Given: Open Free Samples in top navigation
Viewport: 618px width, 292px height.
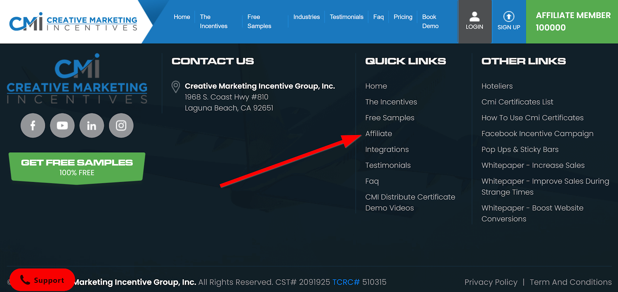Looking at the screenshot, I should point(259,22).
